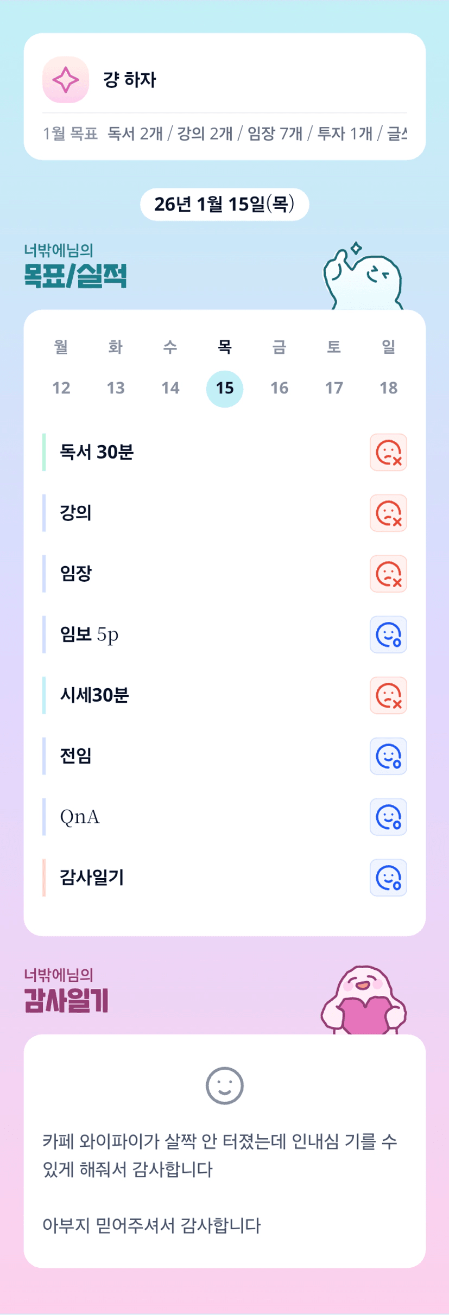Click the smiley face in gratitude diary card
Screen dimensions: 449x1315
coord(224,1085)
